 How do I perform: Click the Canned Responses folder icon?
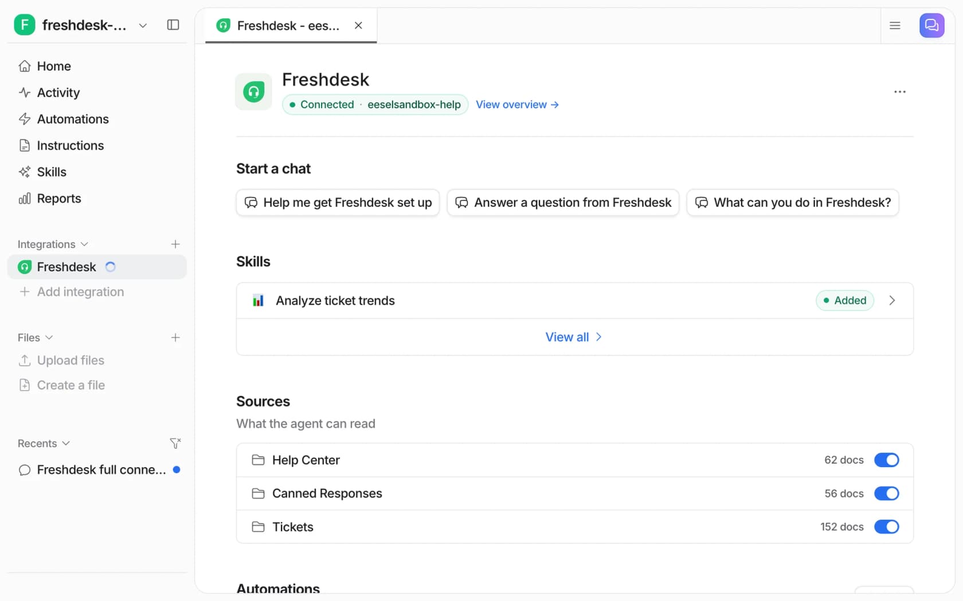(x=259, y=493)
